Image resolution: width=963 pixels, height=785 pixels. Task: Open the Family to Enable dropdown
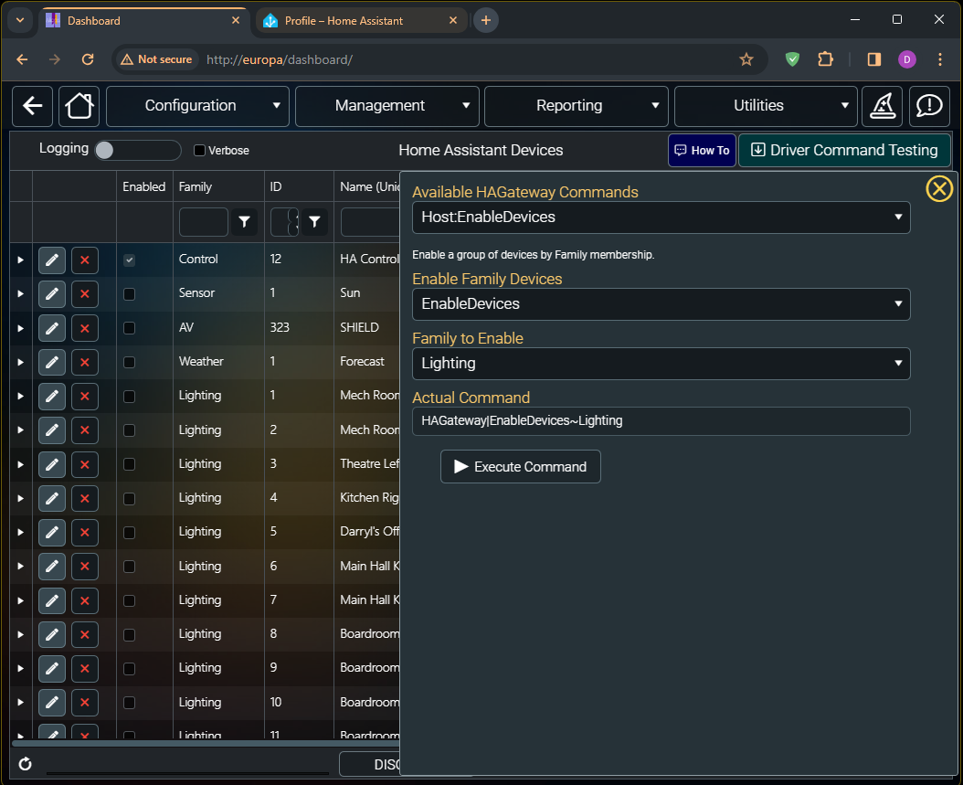point(661,364)
